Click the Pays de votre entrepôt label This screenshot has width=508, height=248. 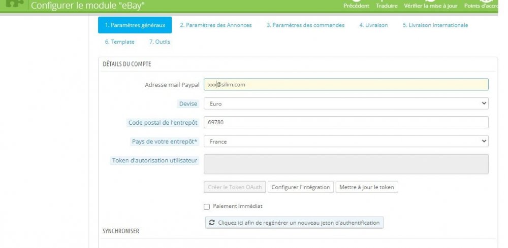pyautogui.click(x=165, y=141)
